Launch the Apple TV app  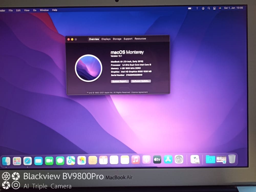pos(157,159)
